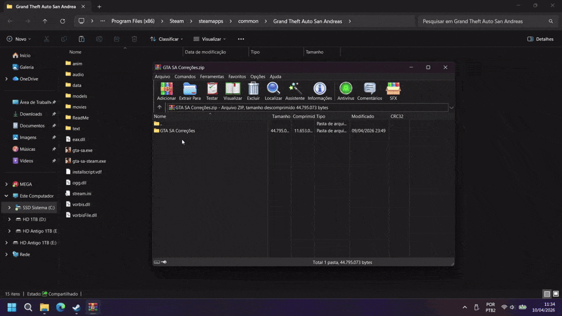Open the Visualizar book icon in WinRAR
Screen dimensions: 562x316
[233, 91]
